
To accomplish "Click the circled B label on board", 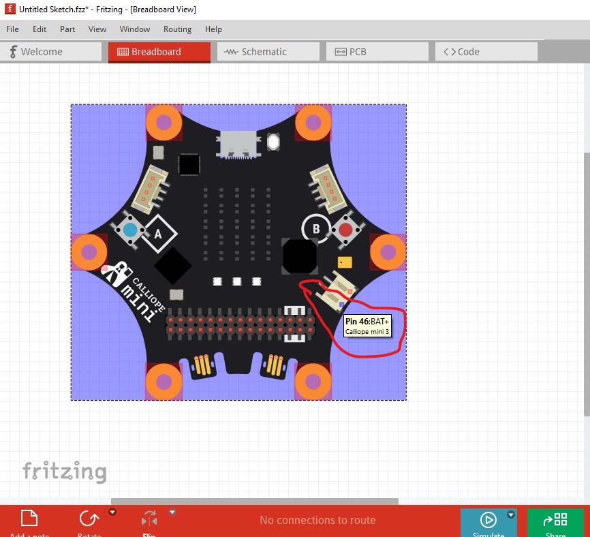I will tap(316, 228).
